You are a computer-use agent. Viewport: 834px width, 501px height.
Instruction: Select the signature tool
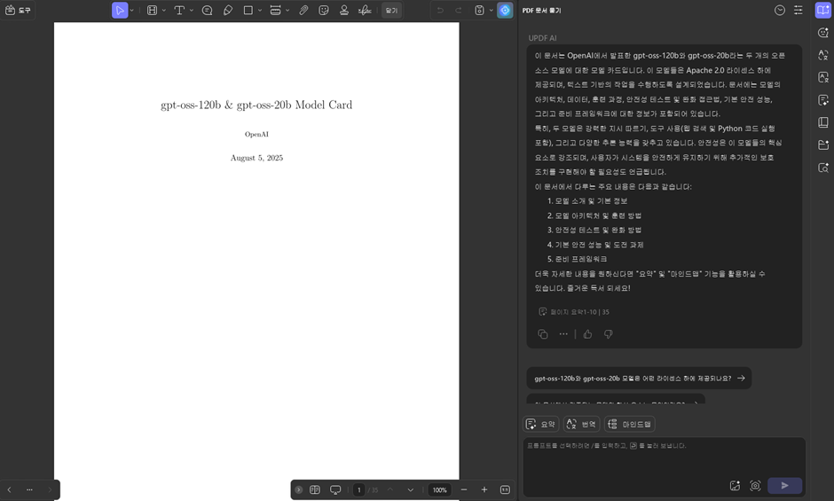point(365,10)
